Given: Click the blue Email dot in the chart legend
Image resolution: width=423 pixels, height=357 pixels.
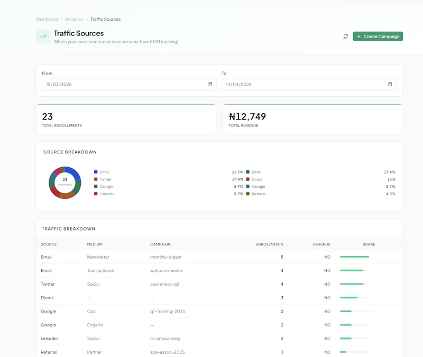Looking at the screenshot, I should click(96, 172).
